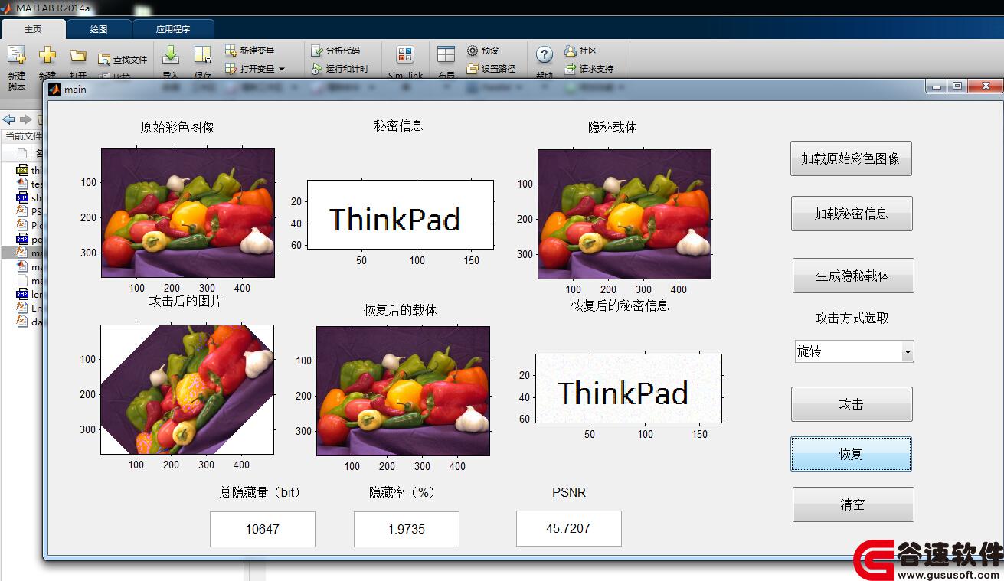The image size is (1004, 581).
Task: Click the Layout (布局) icon
Action: 446,54
